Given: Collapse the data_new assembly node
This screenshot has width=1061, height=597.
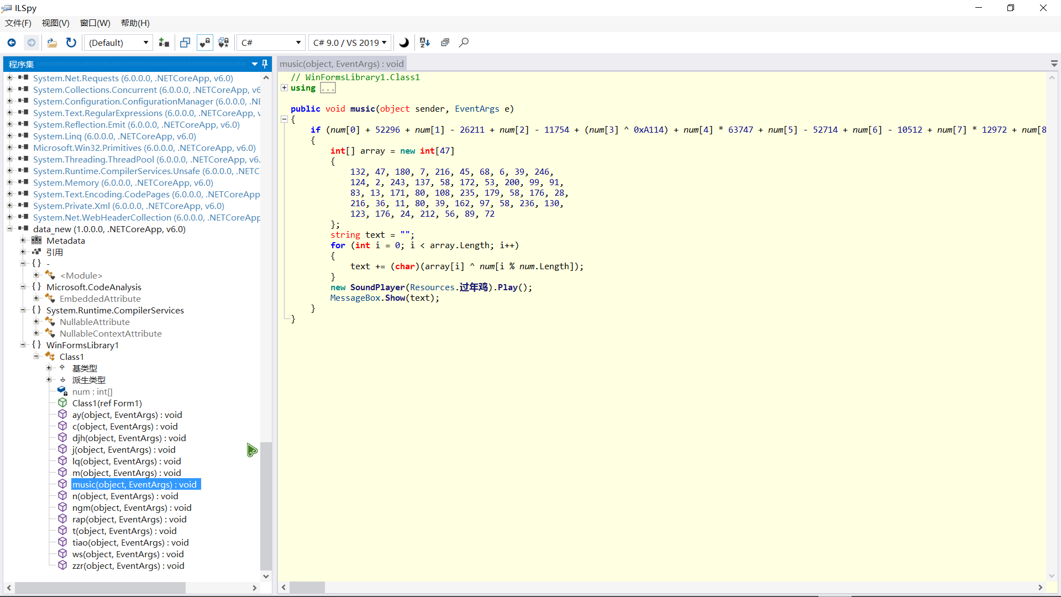Looking at the screenshot, I should (9, 229).
